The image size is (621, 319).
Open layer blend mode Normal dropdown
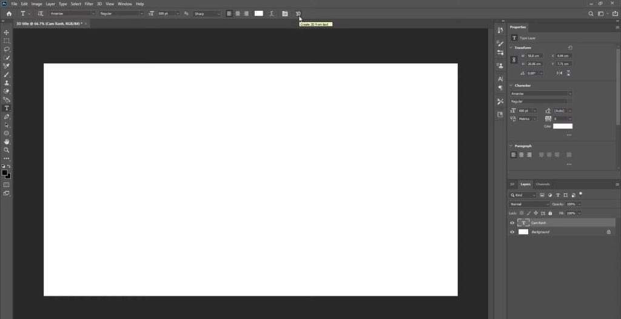click(x=529, y=204)
